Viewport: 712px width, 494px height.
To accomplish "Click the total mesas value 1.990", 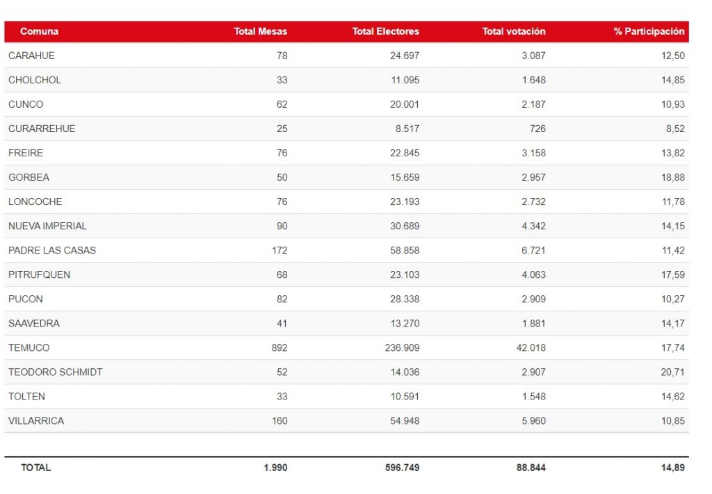I will point(275,468).
